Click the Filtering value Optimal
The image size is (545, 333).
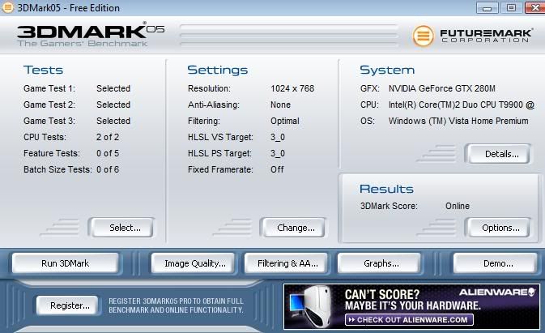coord(285,121)
